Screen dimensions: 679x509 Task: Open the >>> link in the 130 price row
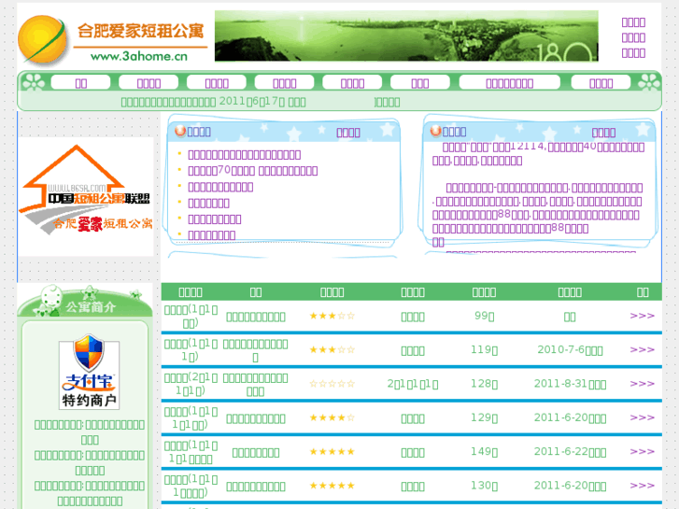click(643, 486)
